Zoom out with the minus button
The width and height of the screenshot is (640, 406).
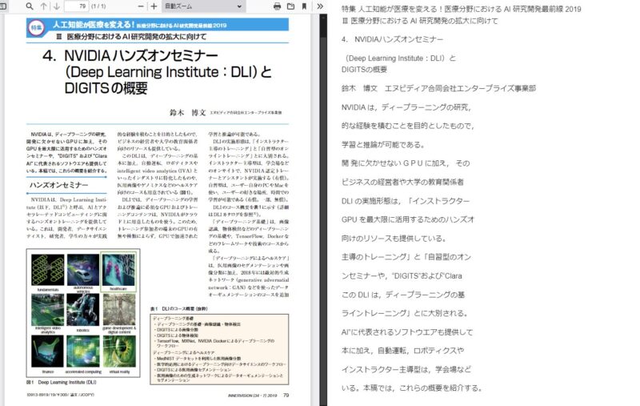coord(141,6)
